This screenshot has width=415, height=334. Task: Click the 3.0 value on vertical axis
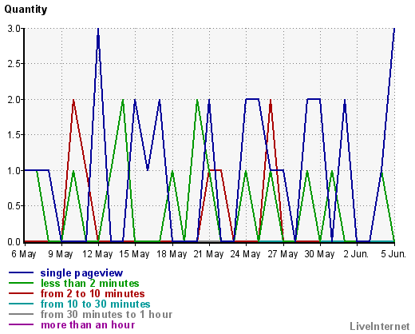point(14,29)
